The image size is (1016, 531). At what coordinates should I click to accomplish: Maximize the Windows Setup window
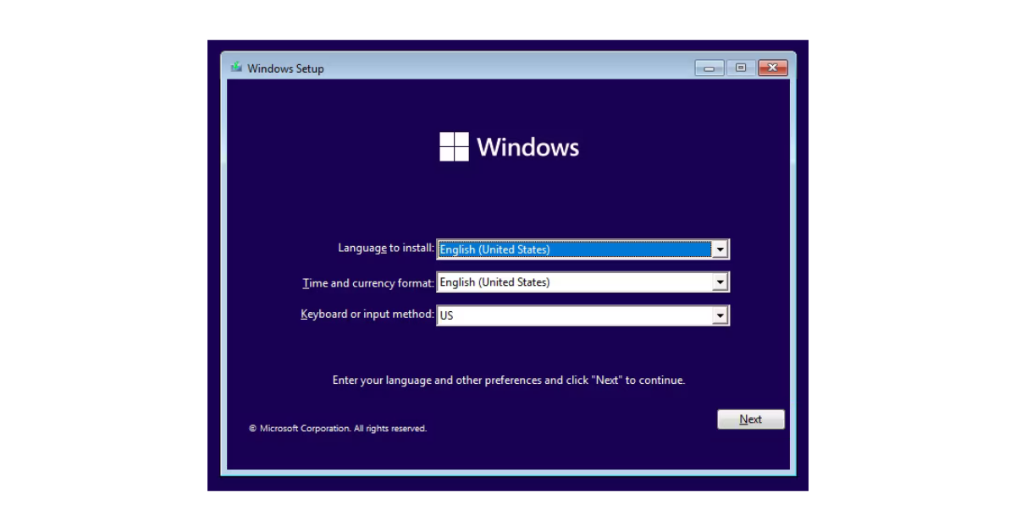pos(741,68)
